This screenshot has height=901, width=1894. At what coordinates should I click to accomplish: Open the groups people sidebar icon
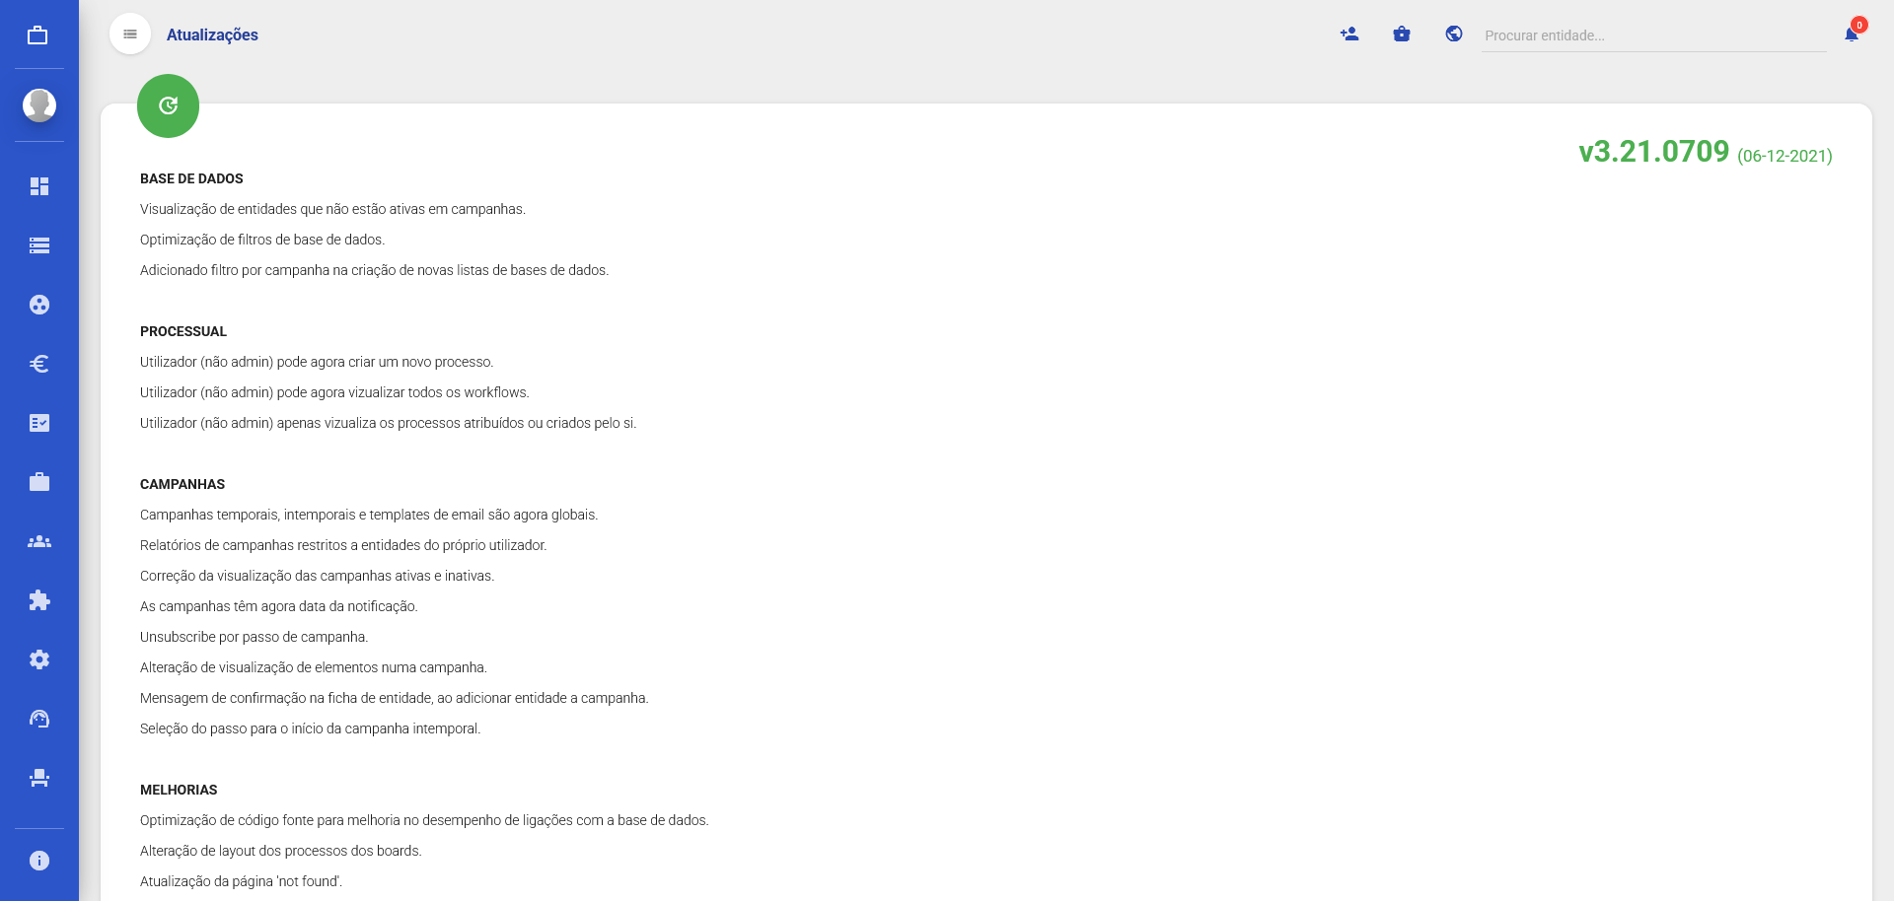click(x=39, y=541)
